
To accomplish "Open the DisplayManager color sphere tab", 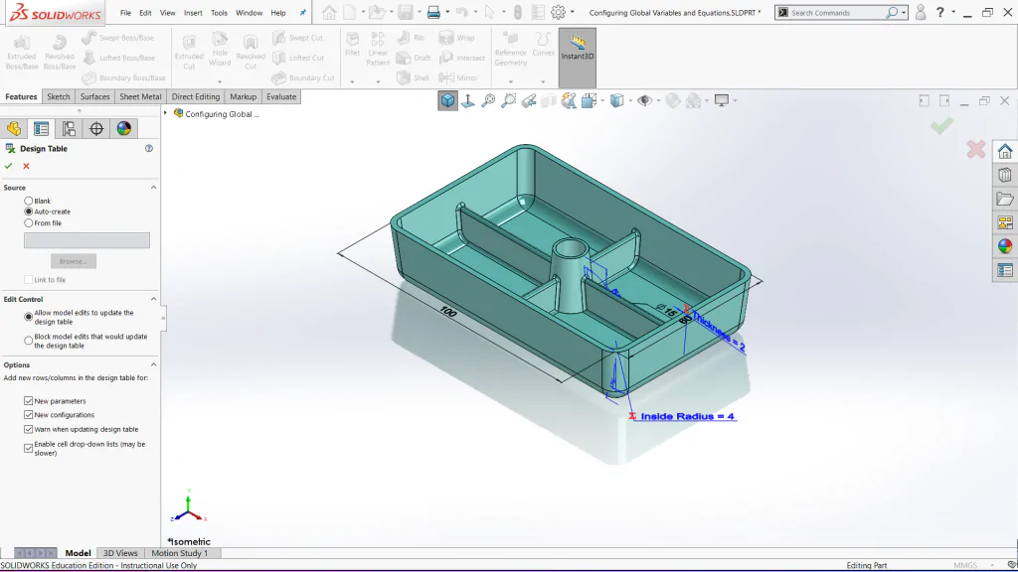I will tap(124, 128).
